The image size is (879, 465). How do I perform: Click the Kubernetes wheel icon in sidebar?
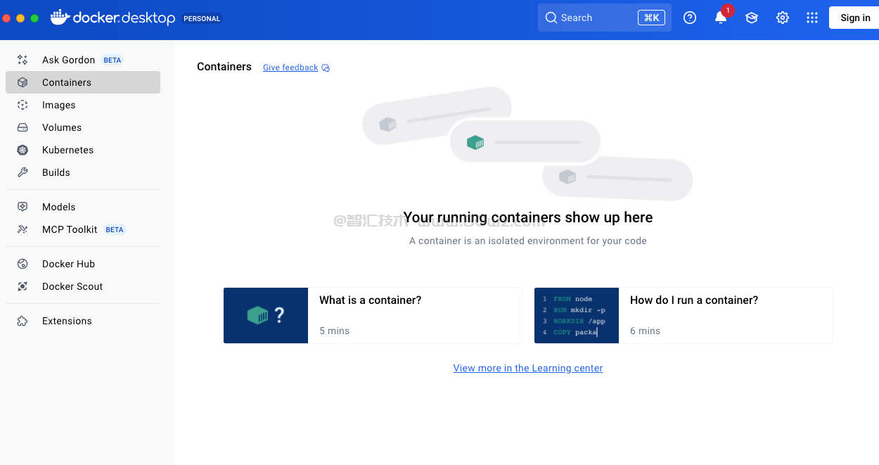(23, 150)
